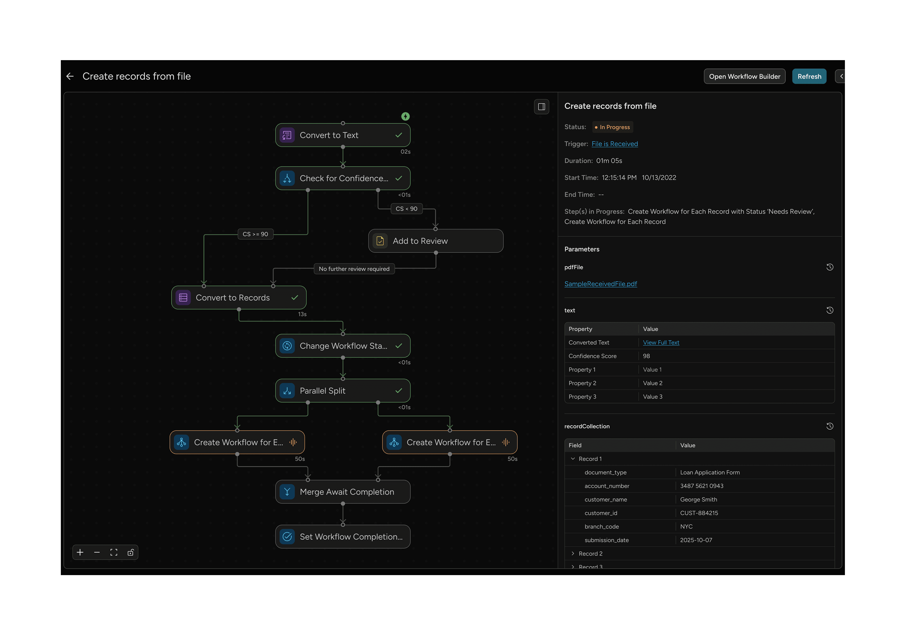Viewport: 905px width, 636px height.
Task: Expand Record 2 in recordCollection
Action: coord(573,554)
